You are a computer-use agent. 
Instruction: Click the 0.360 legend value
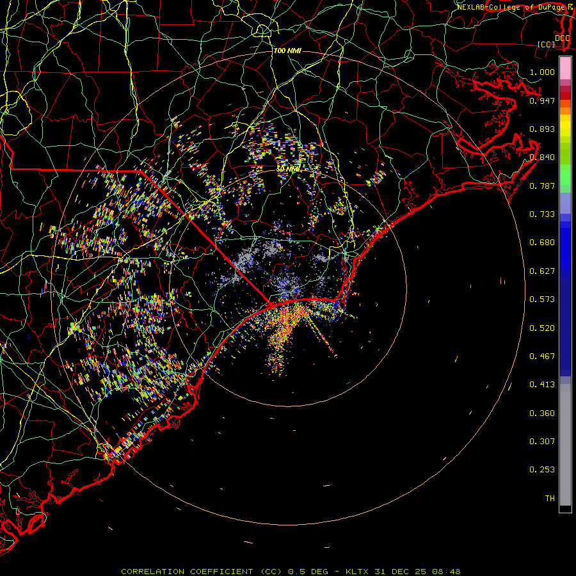coord(542,413)
